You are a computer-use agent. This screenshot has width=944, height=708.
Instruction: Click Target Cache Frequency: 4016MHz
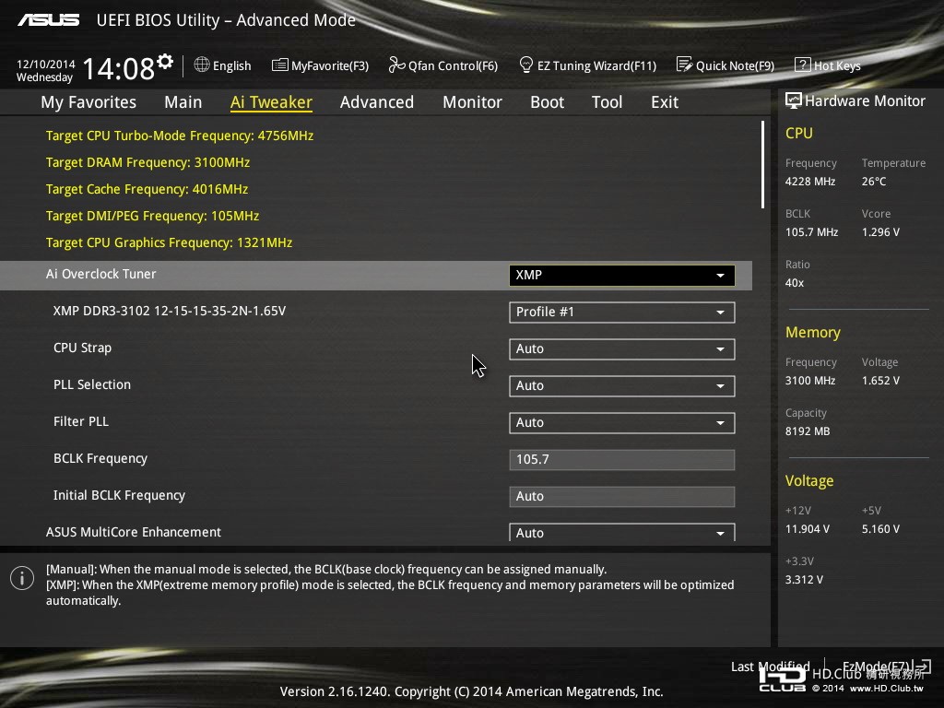pos(147,189)
